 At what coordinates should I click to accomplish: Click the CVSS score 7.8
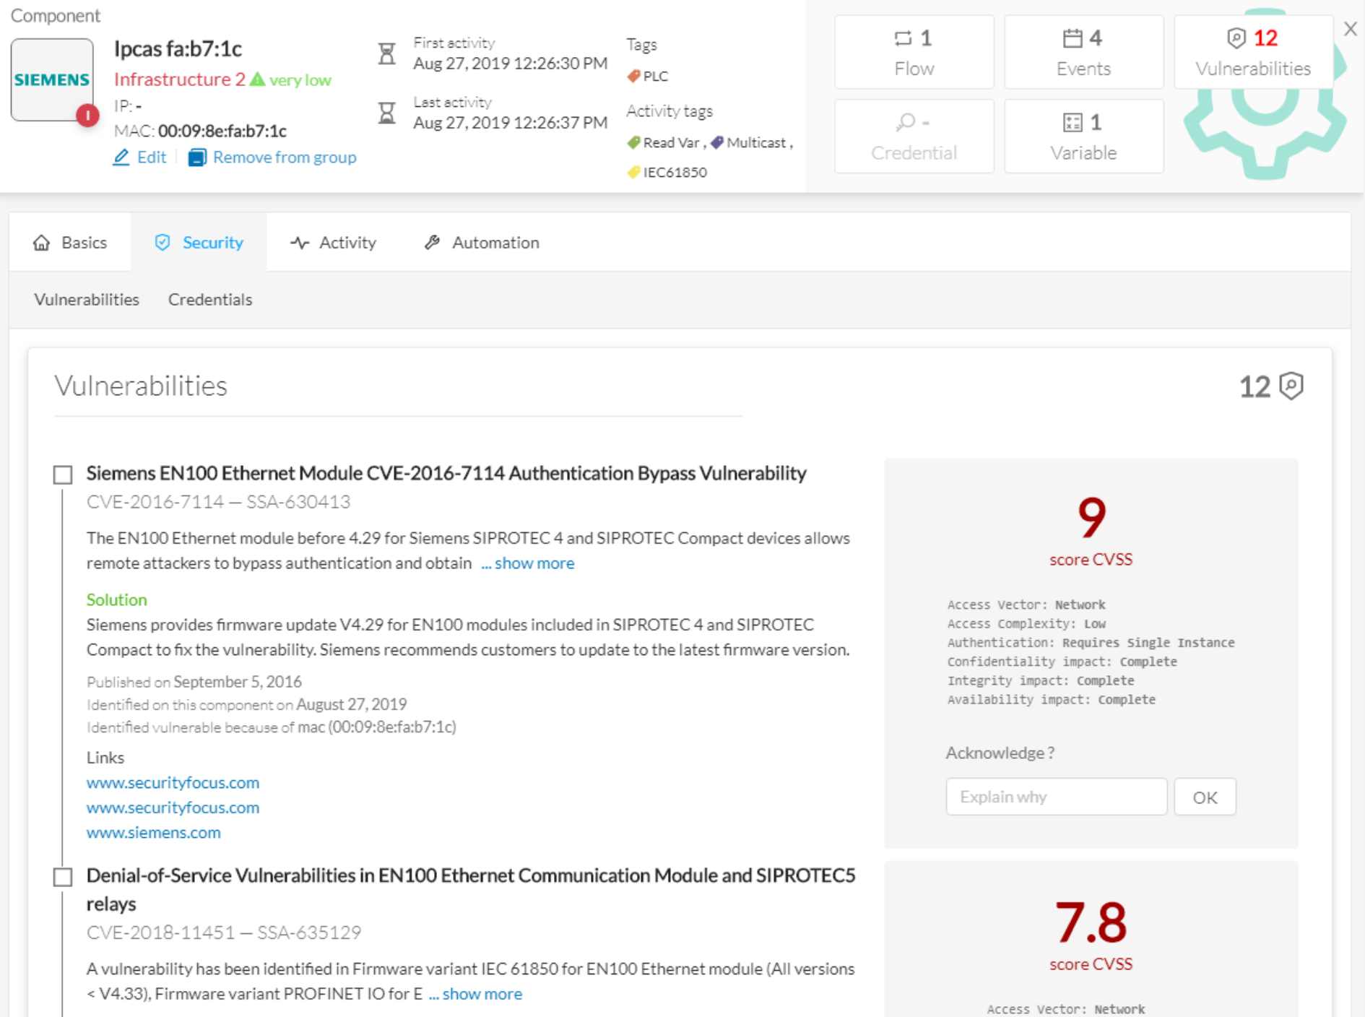1091,923
